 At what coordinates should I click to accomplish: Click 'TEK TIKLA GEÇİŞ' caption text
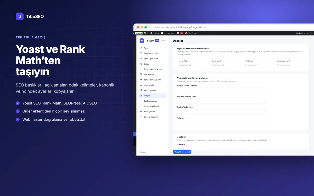point(31,37)
